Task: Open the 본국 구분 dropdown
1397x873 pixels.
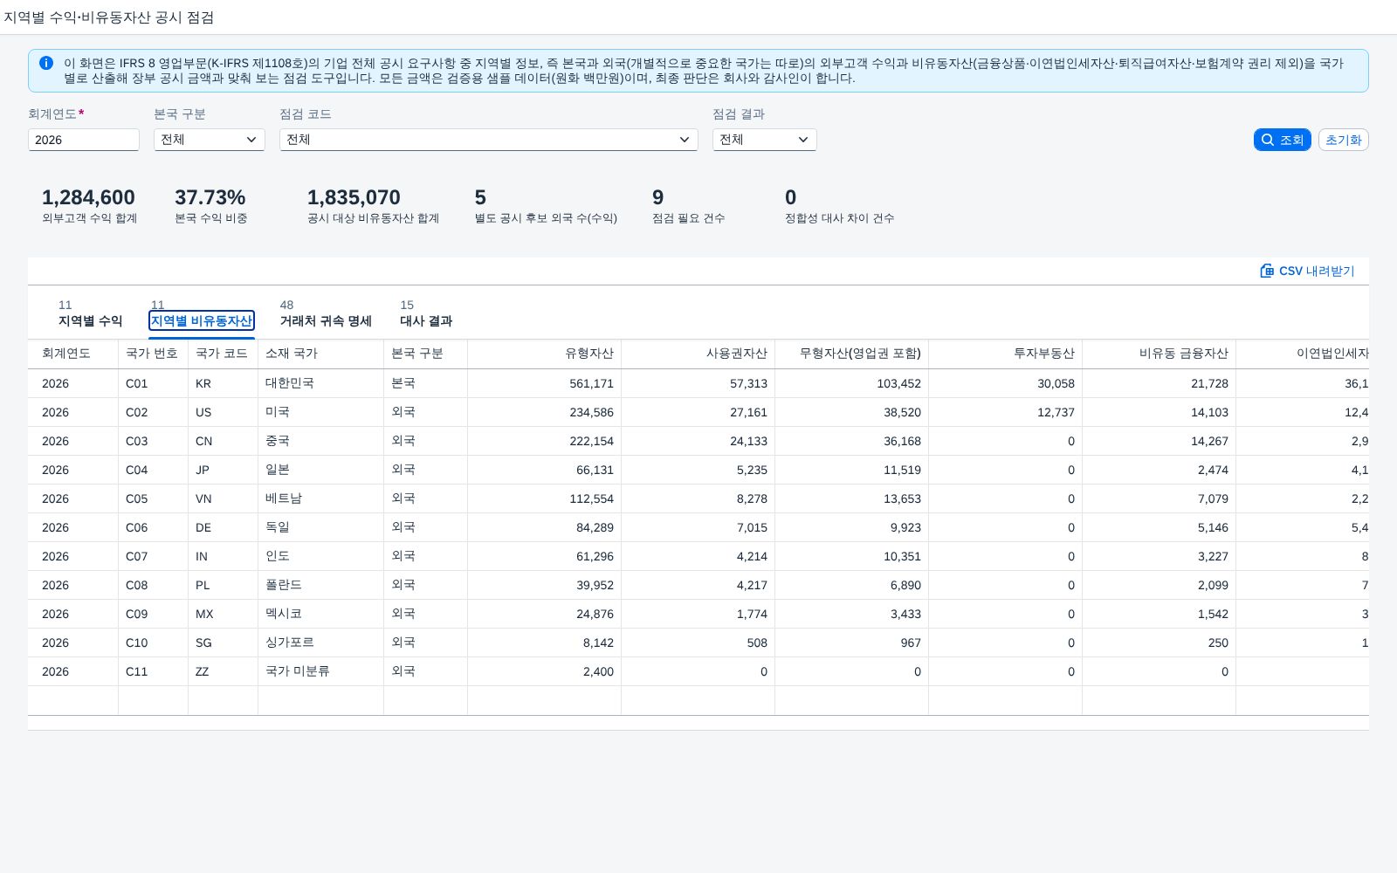Action: click(x=210, y=140)
